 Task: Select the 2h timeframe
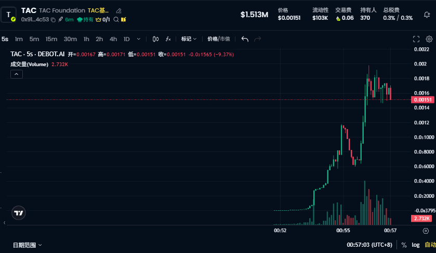click(99, 39)
